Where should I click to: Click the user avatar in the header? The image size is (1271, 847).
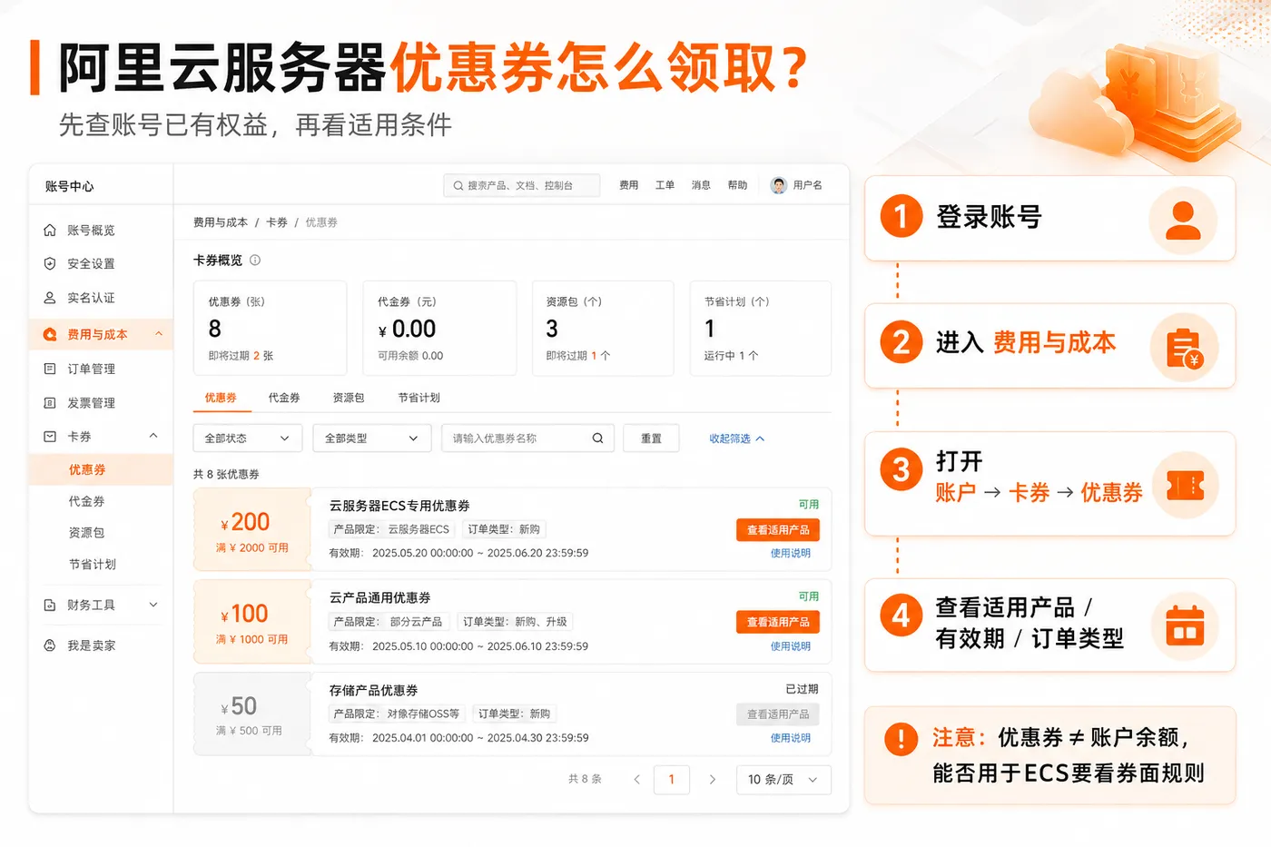tap(778, 185)
